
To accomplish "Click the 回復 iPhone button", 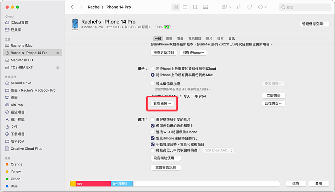I will (x=193, y=53).
